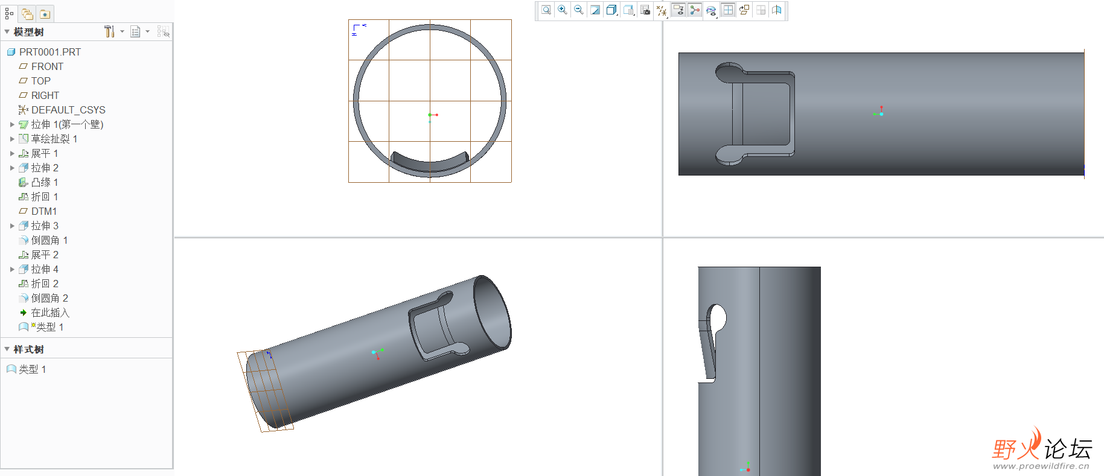
Task: Click the view manager camera icon
Action: tap(645, 10)
